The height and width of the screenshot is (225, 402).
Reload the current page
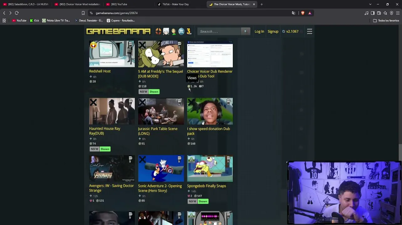coord(17,13)
